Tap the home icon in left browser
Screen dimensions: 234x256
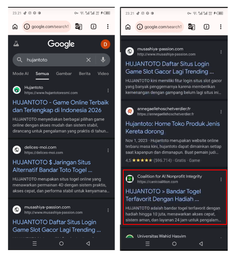click(15, 27)
